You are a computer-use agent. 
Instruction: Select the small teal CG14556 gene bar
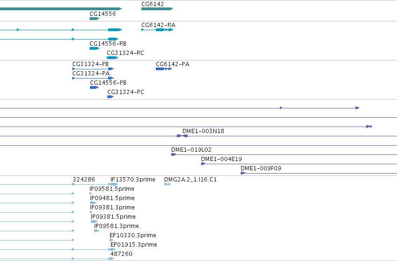[x=94, y=19]
